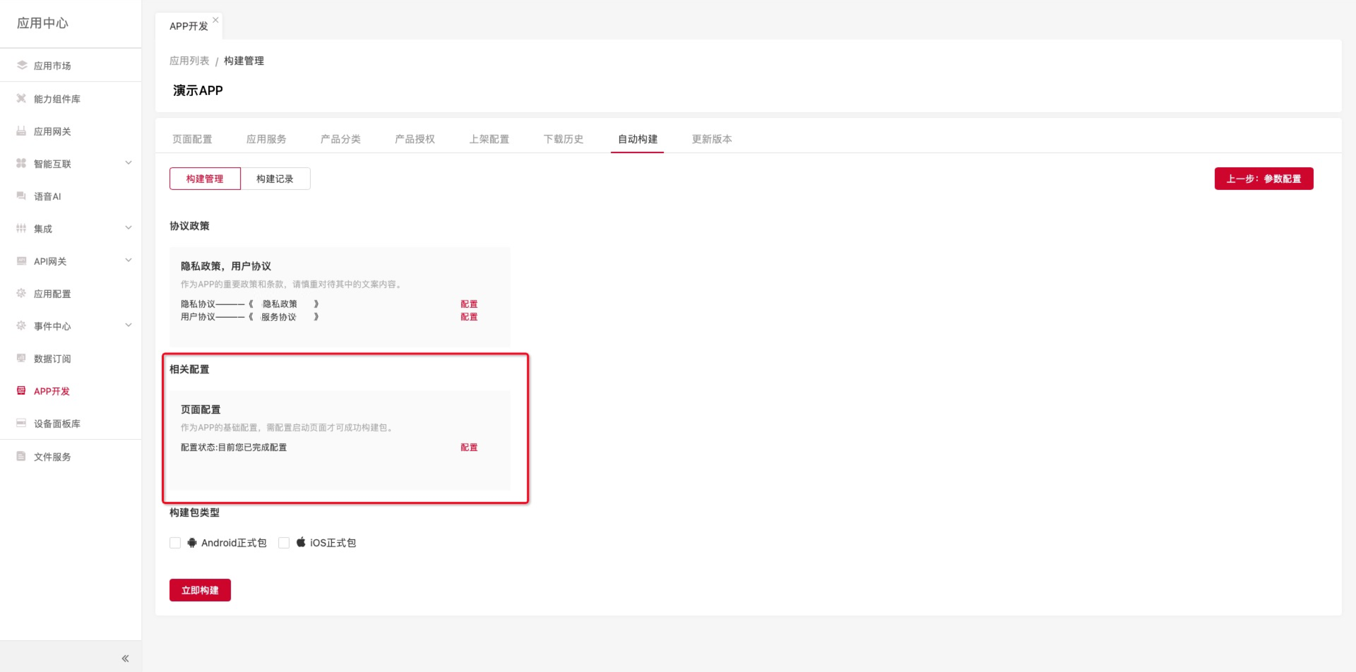Viewport: 1356px width, 672px height.
Task: Click the 设备面板库 sidebar icon
Action: click(21, 423)
